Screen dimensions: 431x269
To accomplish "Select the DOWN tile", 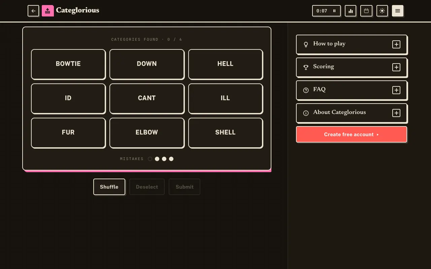I will click(x=147, y=64).
